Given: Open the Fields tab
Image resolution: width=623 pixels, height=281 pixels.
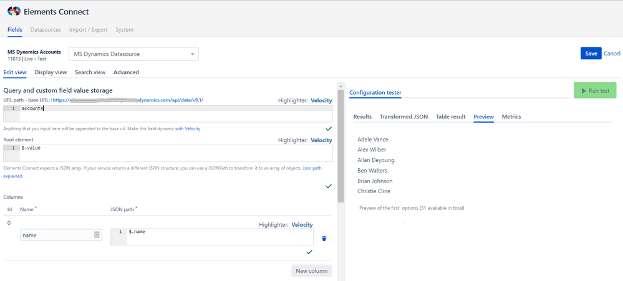Looking at the screenshot, I should pos(15,30).
